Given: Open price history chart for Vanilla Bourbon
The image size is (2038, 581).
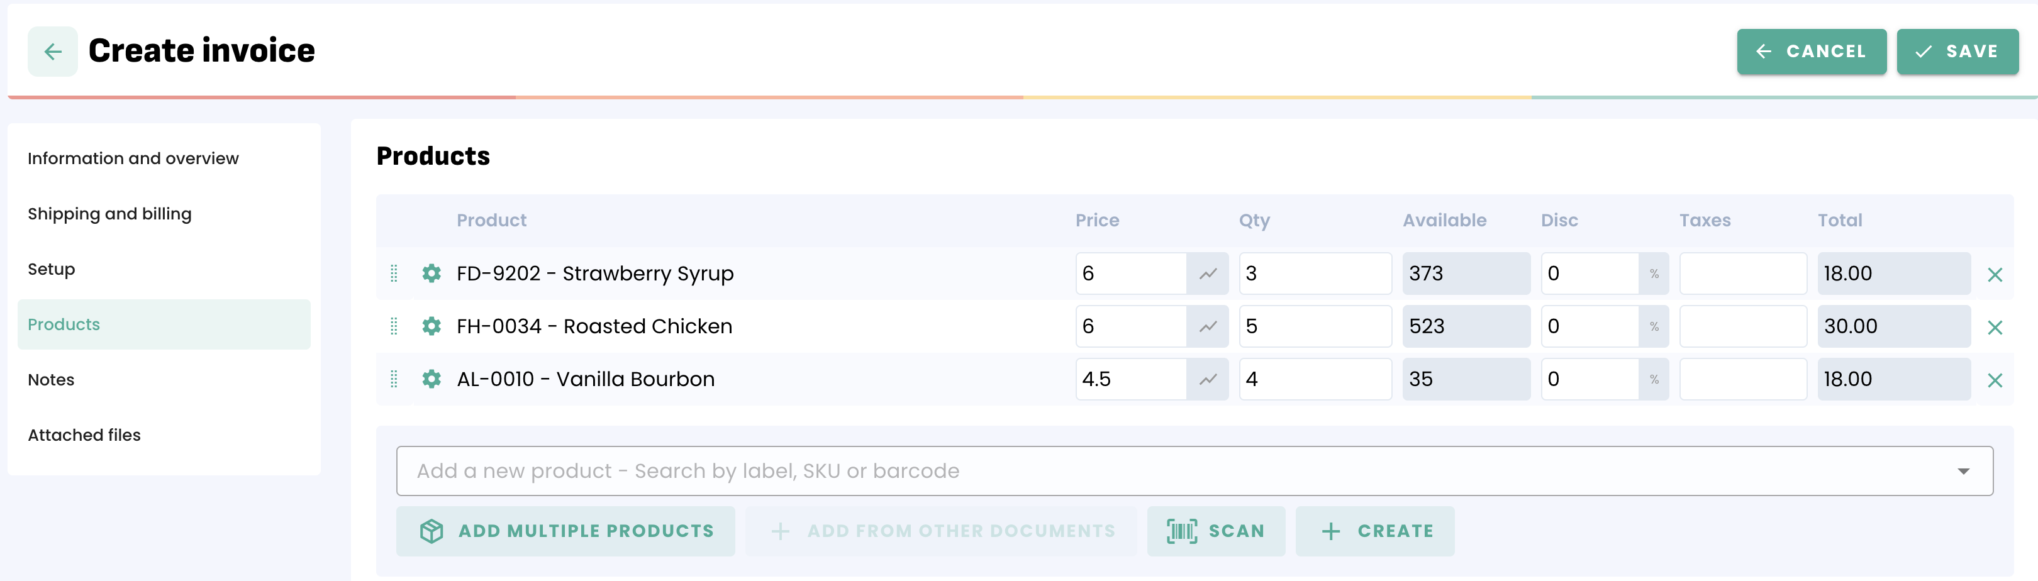Looking at the screenshot, I should (x=1207, y=379).
